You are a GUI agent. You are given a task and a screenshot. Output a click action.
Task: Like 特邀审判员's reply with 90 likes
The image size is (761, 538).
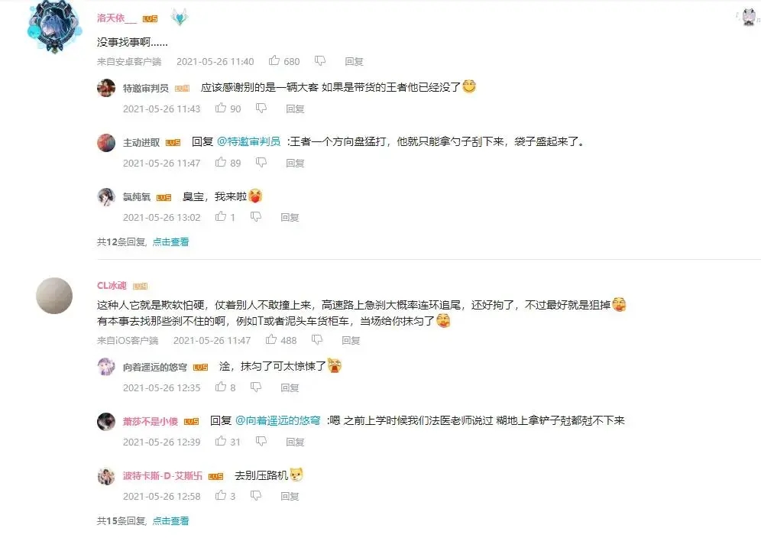tap(221, 108)
